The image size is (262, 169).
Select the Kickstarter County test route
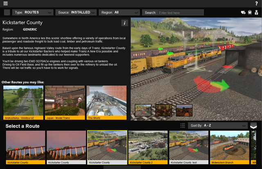coord(189,147)
